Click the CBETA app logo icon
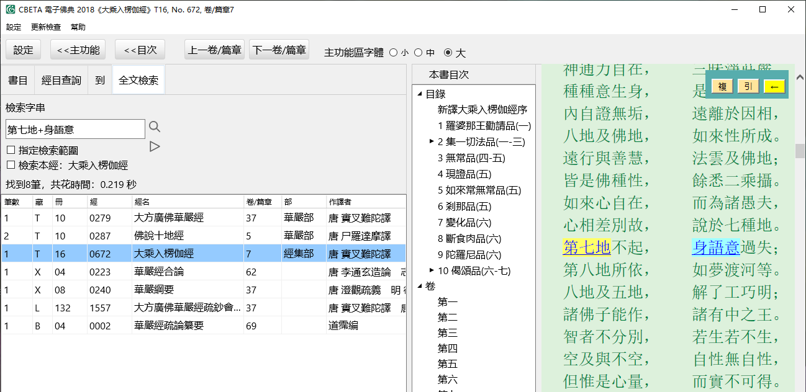 click(x=10, y=10)
